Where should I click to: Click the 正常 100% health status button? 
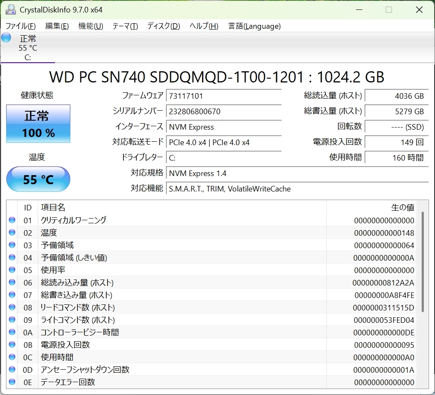coord(38,124)
